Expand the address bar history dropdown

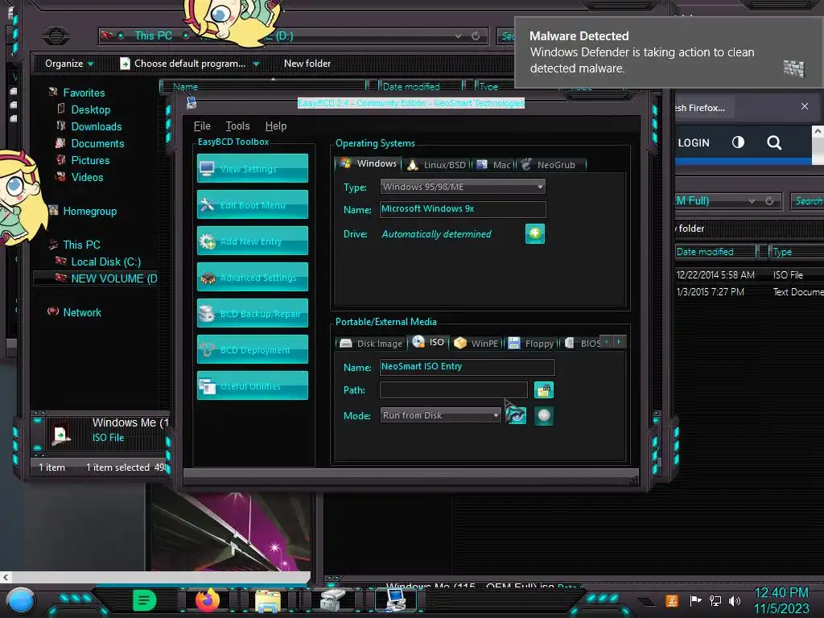[458, 35]
